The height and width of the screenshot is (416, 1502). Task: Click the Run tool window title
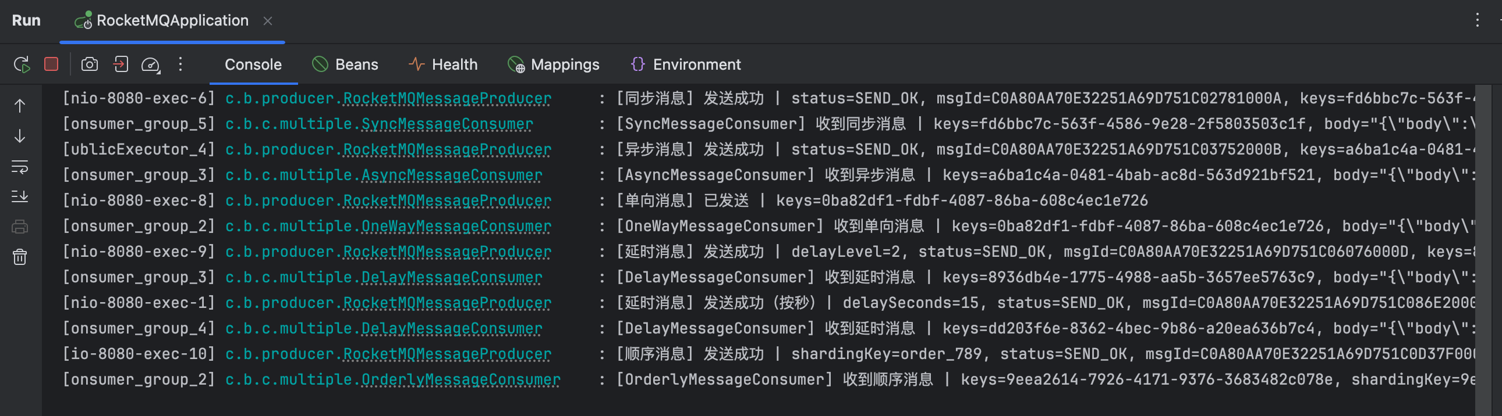26,20
